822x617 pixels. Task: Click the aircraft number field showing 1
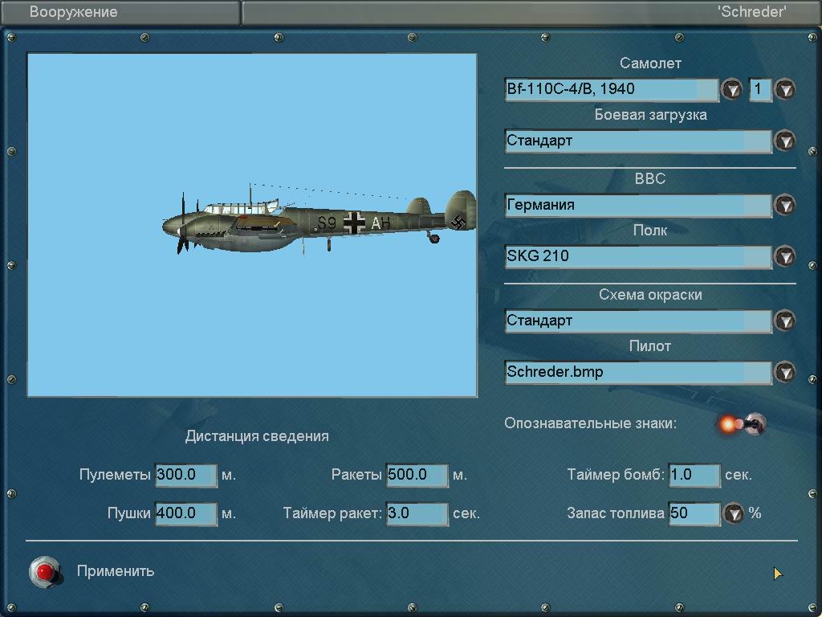tap(760, 90)
